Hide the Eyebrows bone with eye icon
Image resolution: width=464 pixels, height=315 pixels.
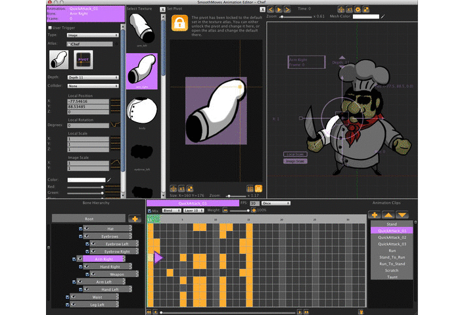click(87, 236)
